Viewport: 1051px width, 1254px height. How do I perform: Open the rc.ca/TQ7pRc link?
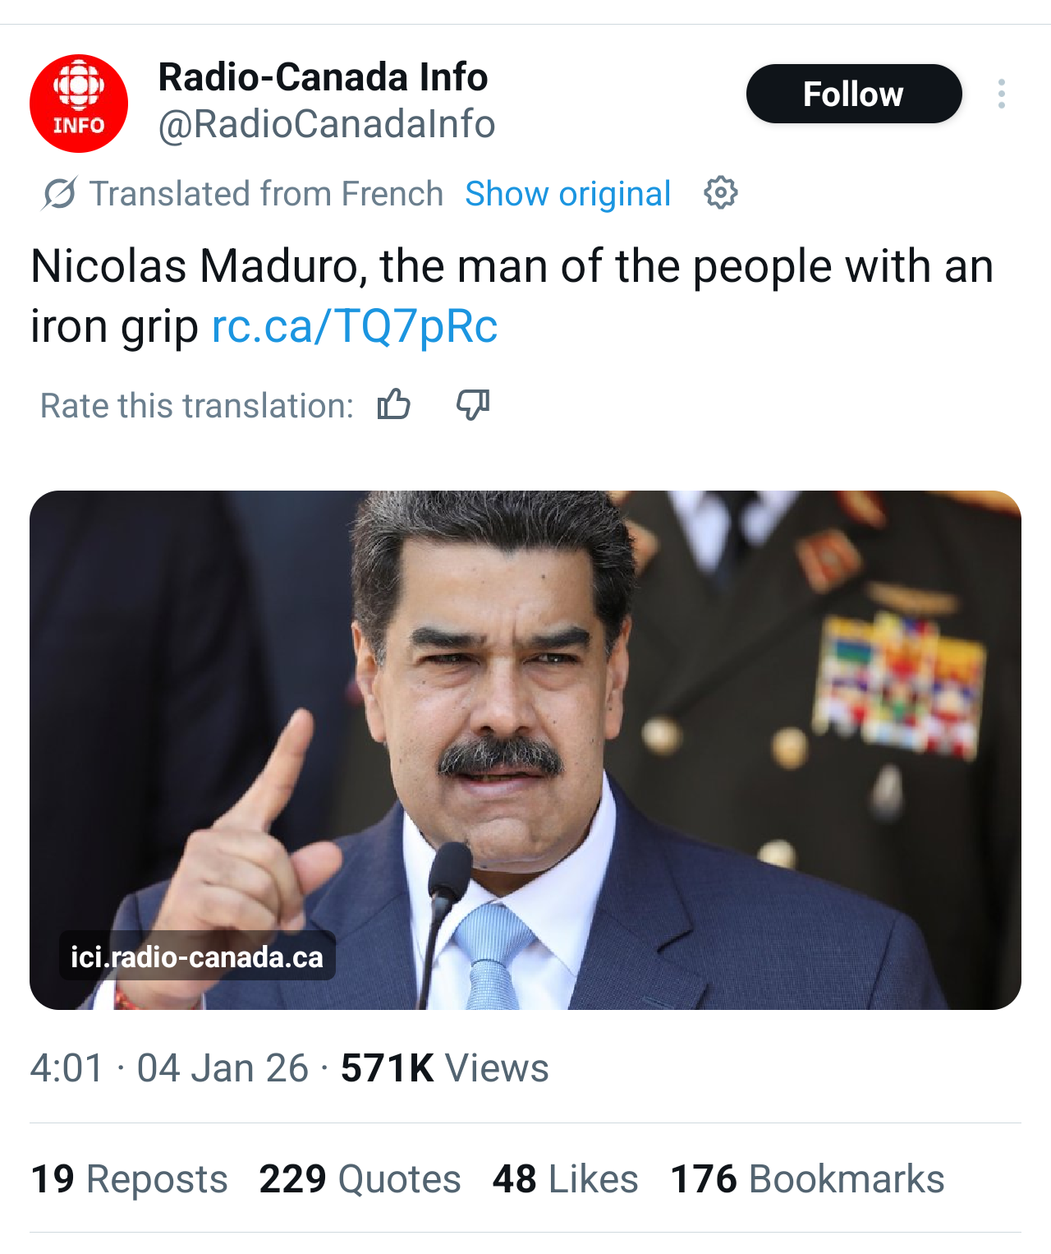click(x=355, y=326)
